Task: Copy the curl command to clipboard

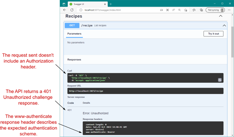Action: click(220, 80)
